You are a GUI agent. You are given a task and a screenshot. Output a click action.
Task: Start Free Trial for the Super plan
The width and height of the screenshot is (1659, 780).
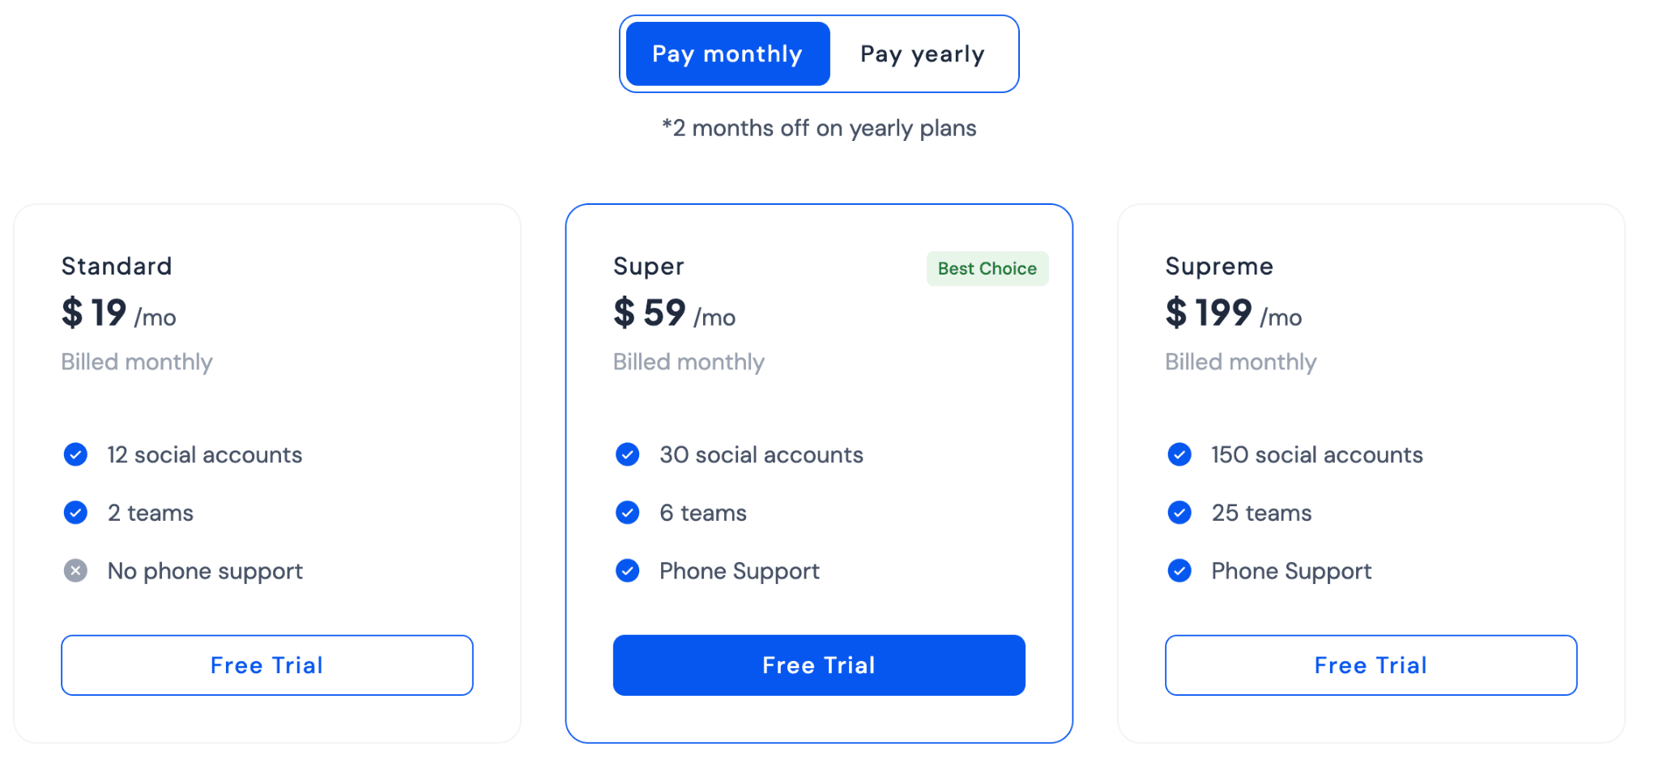819,665
